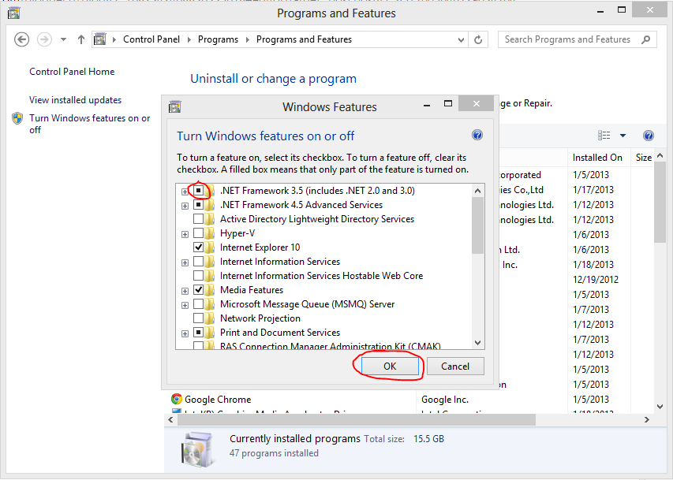Select Control Panel in the breadcrumb
The width and height of the screenshot is (673, 480).
(x=151, y=39)
